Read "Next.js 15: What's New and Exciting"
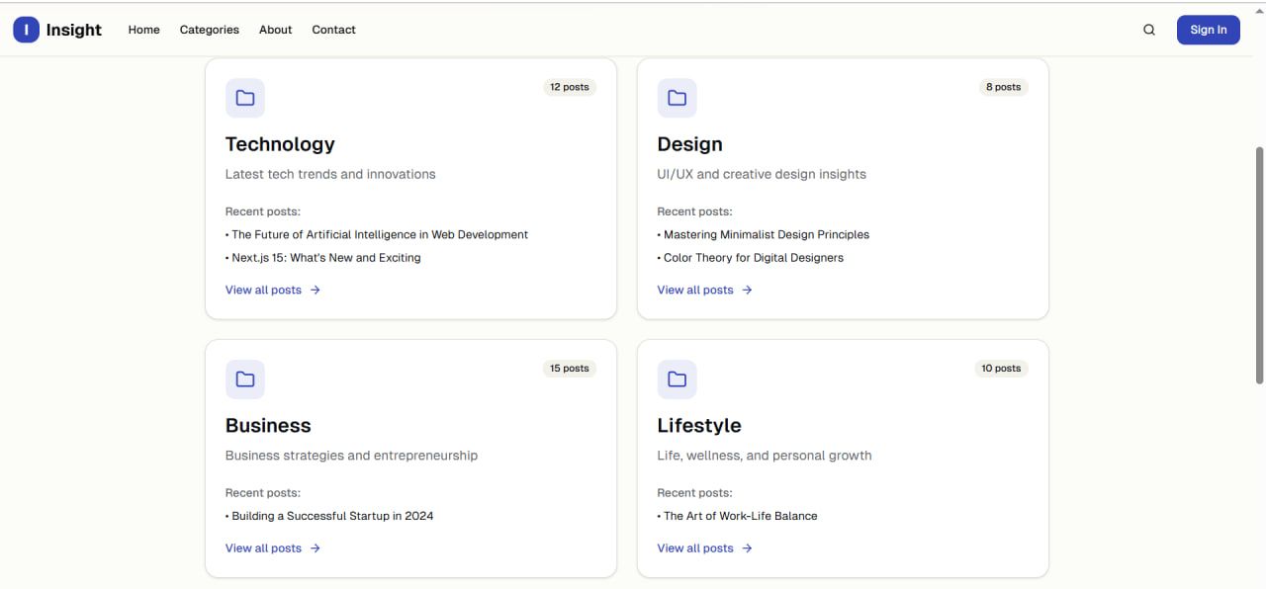1266x589 pixels. pyautogui.click(x=325, y=258)
